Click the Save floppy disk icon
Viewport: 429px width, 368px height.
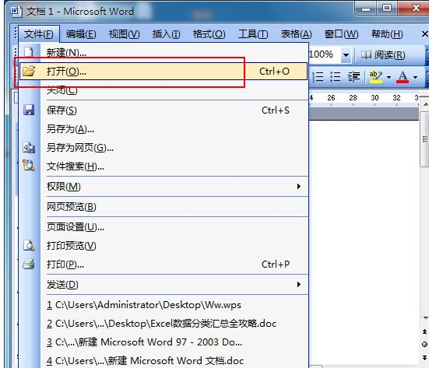29,110
